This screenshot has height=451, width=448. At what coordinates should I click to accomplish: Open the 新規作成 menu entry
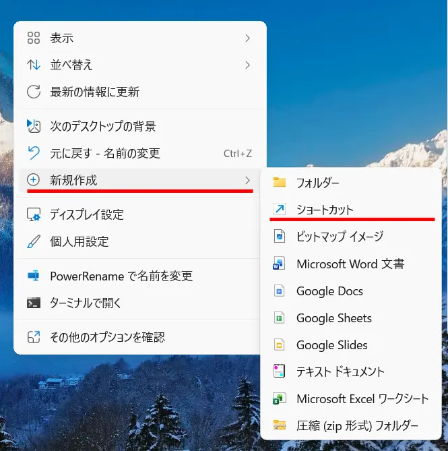(x=140, y=181)
